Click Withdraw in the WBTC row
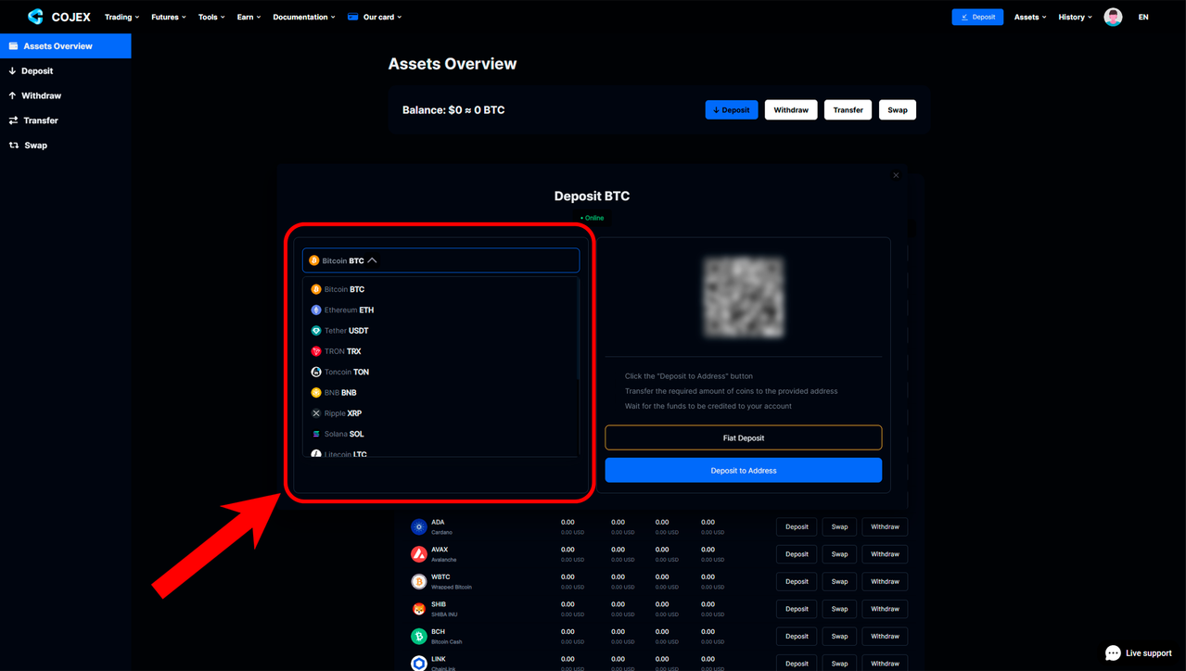 tap(885, 581)
